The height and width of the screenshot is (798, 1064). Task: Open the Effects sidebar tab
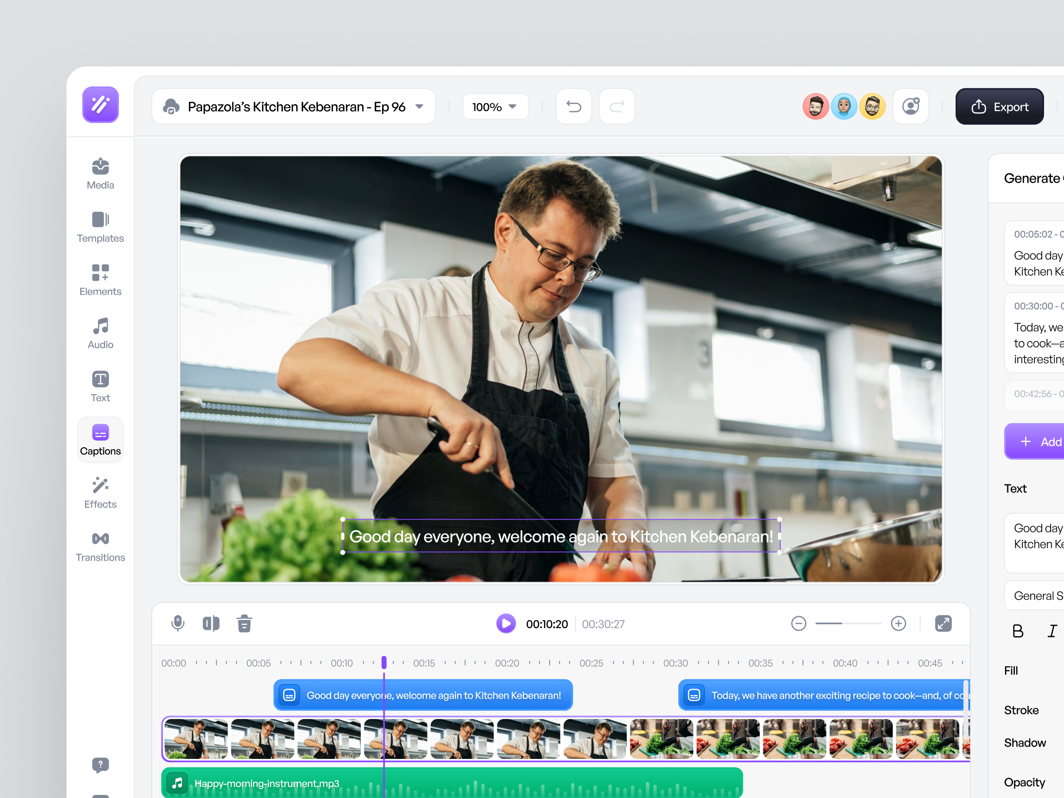click(x=100, y=493)
